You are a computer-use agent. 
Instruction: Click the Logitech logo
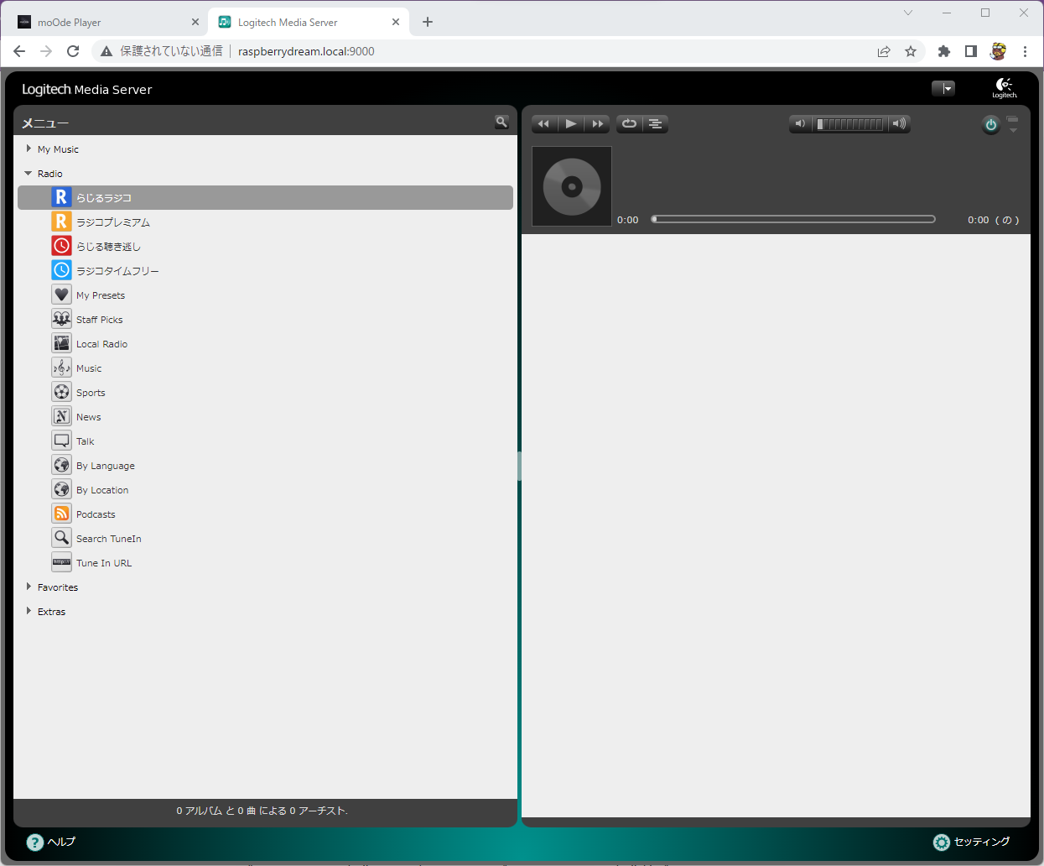coord(1005,88)
